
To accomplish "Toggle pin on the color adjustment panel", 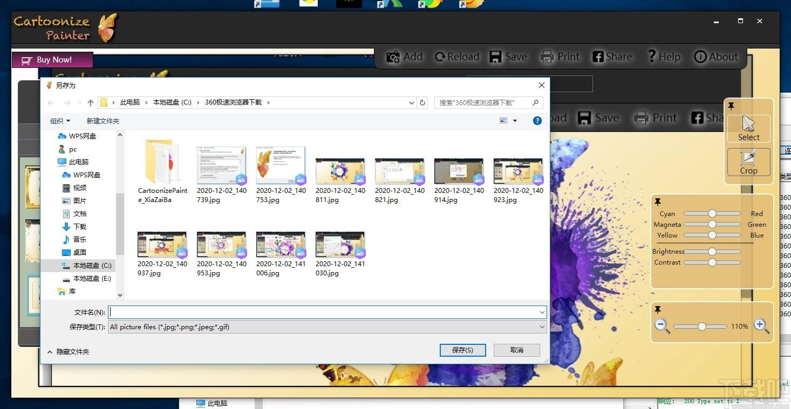I will point(658,202).
